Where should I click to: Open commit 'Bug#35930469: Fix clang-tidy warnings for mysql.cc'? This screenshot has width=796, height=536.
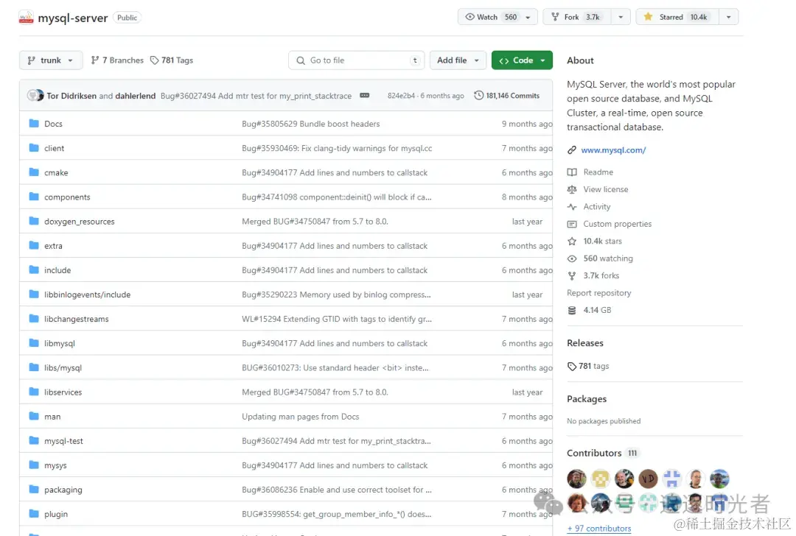pyautogui.click(x=337, y=148)
